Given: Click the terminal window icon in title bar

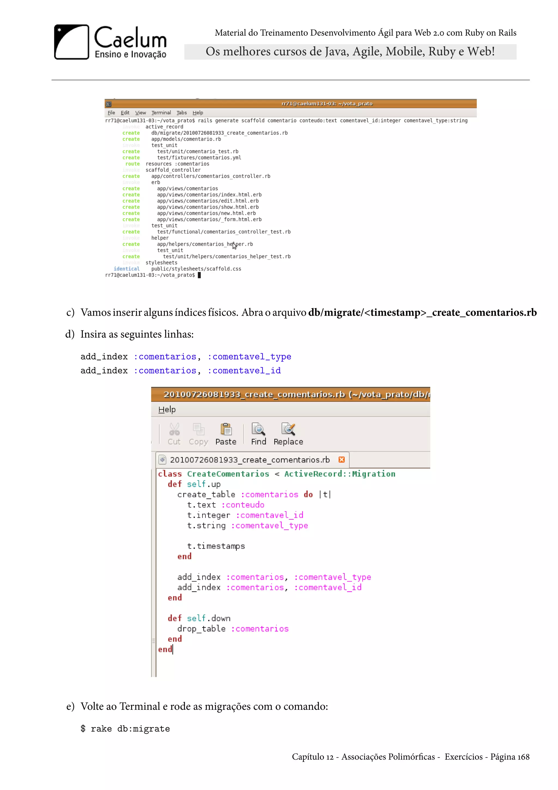Looking at the screenshot, I should click(x=109, y=104).
